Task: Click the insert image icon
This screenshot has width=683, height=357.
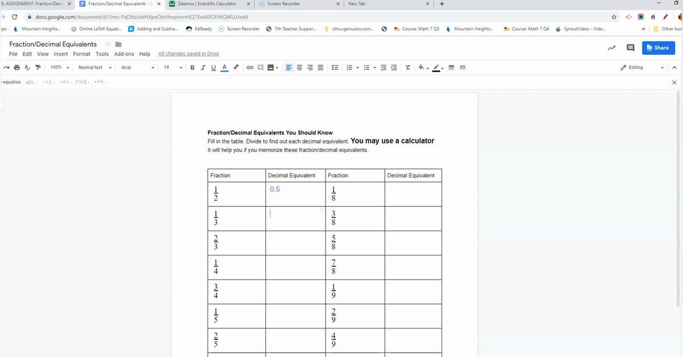Action: click(x=270, y=68)
